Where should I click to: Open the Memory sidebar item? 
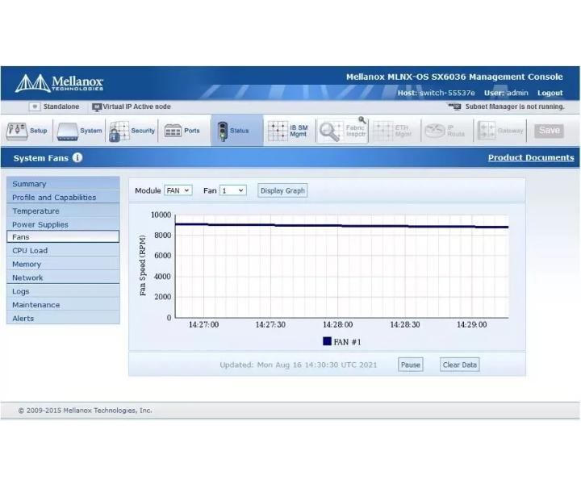[63, 264]
